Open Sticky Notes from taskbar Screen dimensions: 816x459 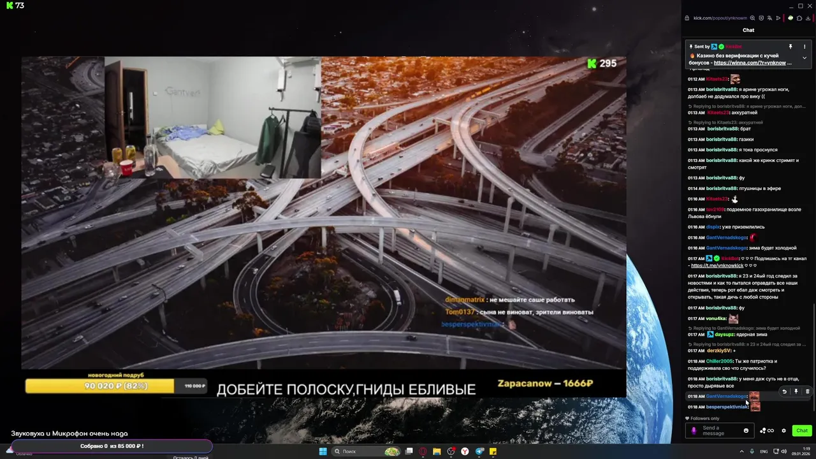pyautogui.click(x=493, y=451)
